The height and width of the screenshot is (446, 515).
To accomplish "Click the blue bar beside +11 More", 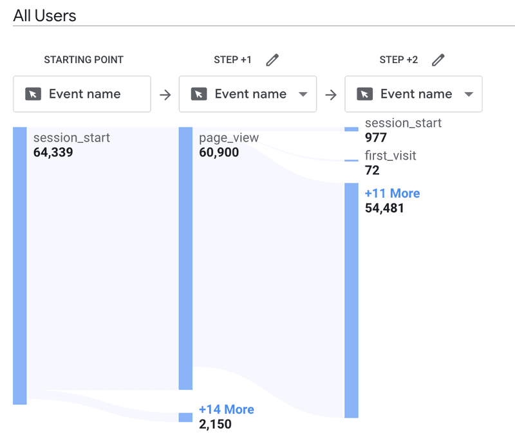I will [x=351, y=300].
